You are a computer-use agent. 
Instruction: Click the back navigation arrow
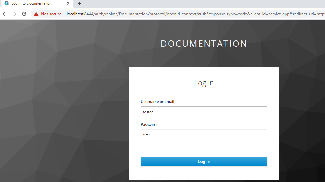click(x=5, y=14)
